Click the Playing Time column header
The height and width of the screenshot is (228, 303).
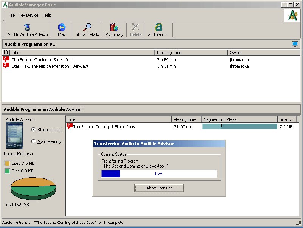[x=186, y=119]
